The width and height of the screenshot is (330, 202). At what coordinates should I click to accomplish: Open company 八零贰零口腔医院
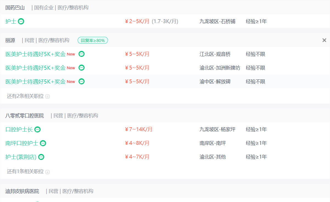tap(25, 116)
